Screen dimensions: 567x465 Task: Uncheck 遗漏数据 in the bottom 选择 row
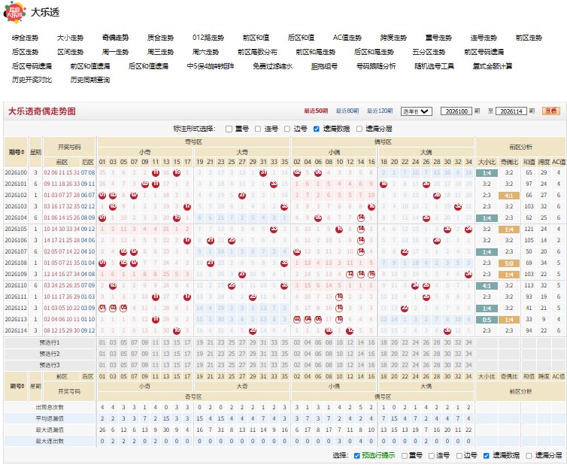[487, 455]
